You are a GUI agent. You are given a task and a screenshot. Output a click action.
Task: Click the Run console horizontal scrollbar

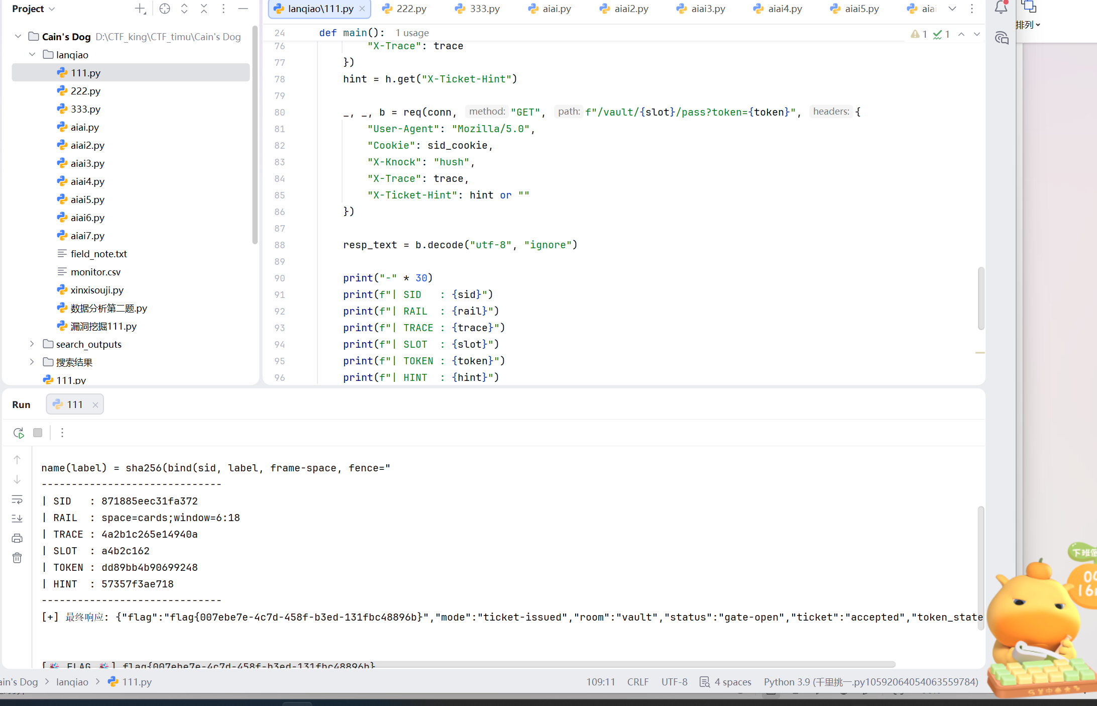[x=469, y=664]
